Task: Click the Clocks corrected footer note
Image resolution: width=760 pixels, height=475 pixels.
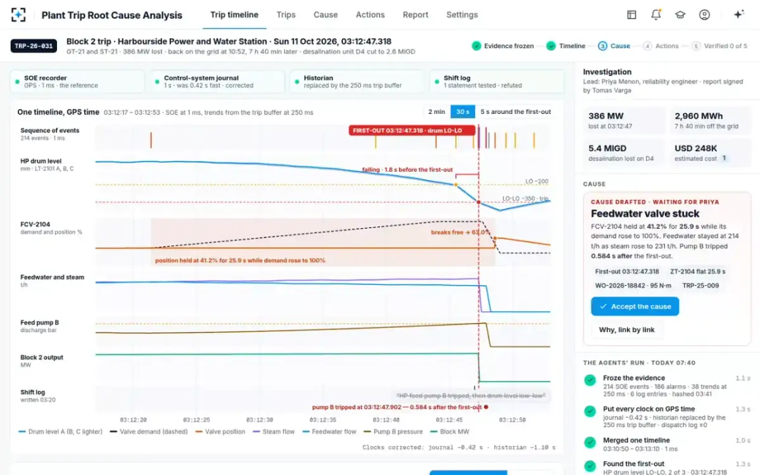Action: coord(459,447)
